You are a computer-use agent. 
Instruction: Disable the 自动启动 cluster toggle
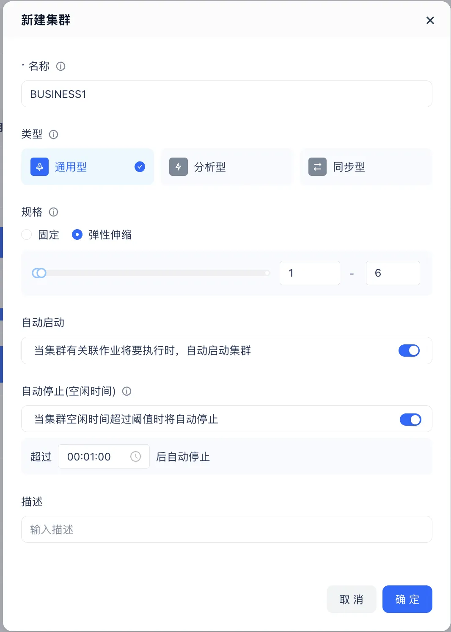coord(409,351)
